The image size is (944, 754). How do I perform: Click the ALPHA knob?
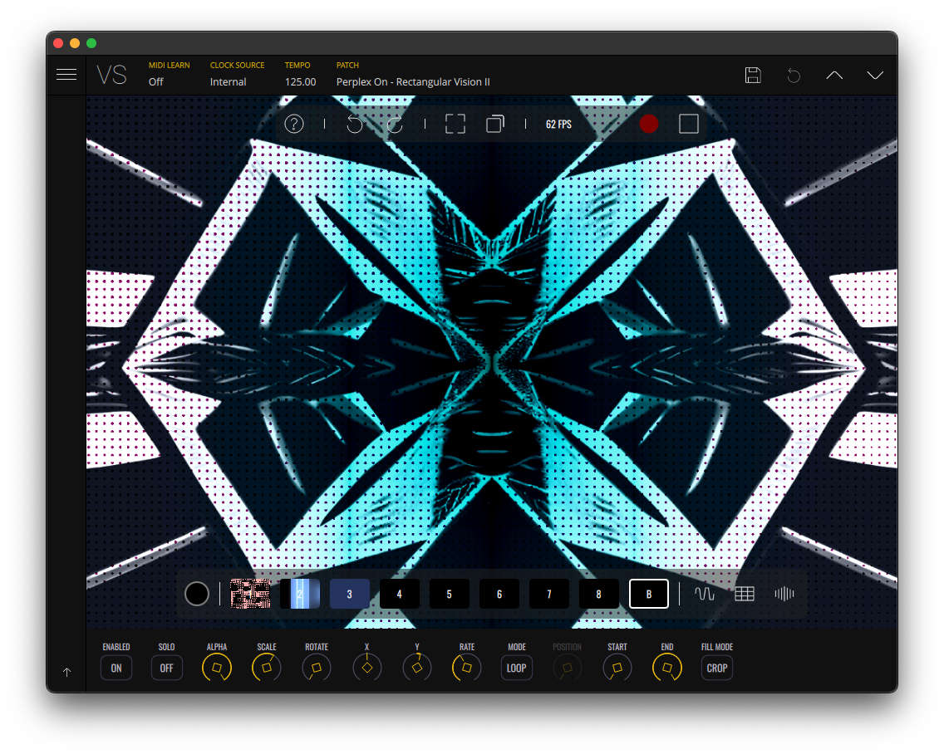[x=217, y=668]
